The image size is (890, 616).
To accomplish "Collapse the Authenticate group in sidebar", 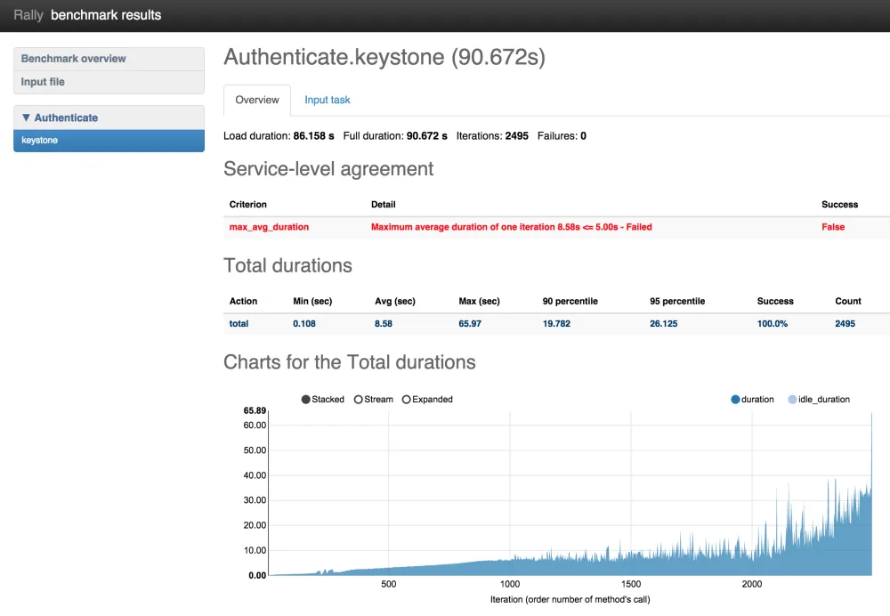I will tap(60, 118).
